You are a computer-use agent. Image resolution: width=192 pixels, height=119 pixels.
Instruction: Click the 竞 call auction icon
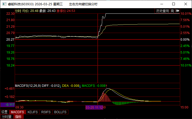click(172, 11)
